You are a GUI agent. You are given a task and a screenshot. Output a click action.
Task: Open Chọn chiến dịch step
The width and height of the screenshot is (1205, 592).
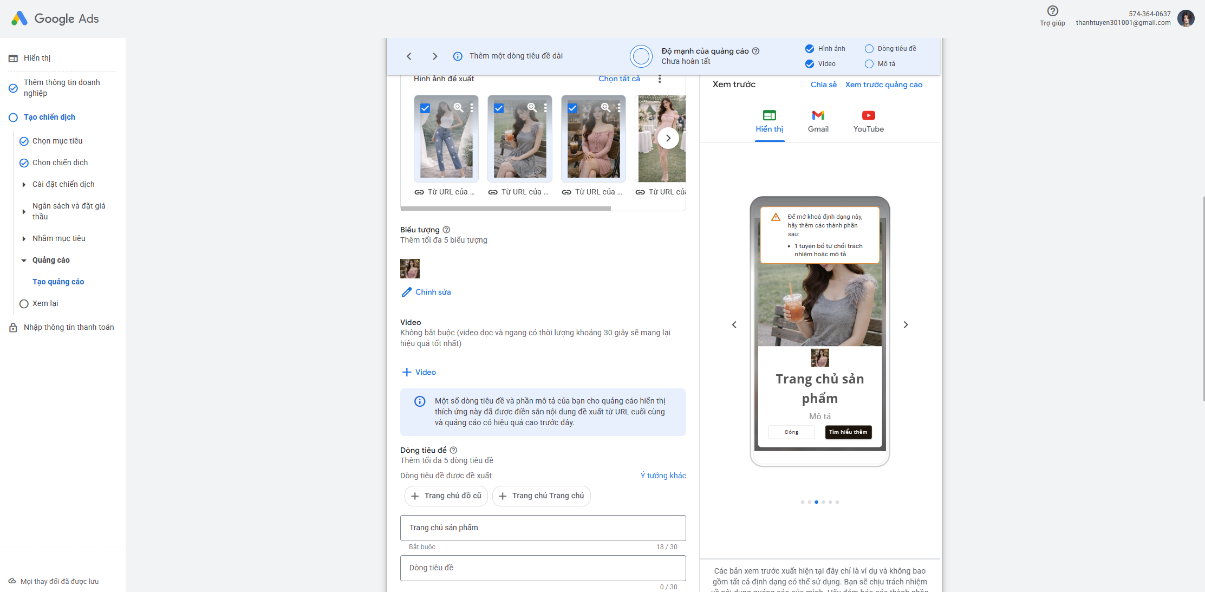(60, 162)
